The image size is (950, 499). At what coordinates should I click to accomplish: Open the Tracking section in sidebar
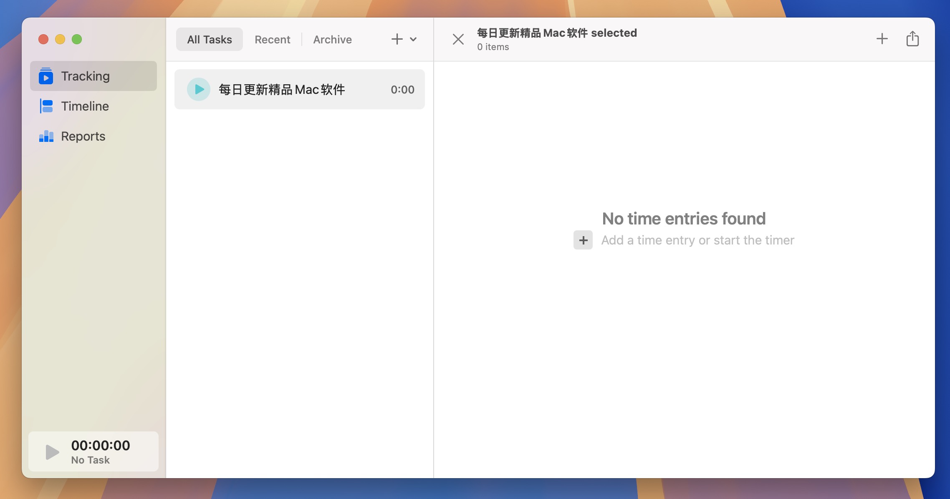(93, 76)
